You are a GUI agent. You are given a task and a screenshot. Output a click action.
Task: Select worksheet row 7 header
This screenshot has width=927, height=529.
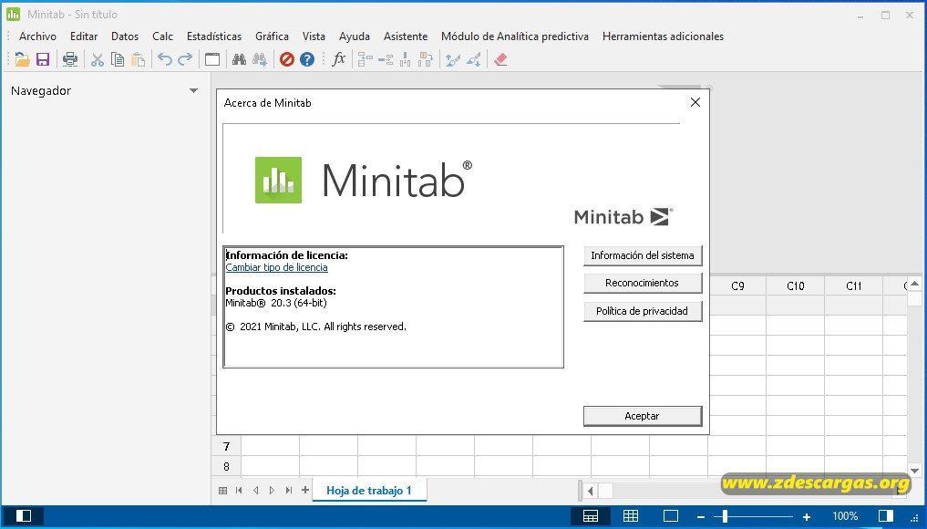click(x=226, y=446)
